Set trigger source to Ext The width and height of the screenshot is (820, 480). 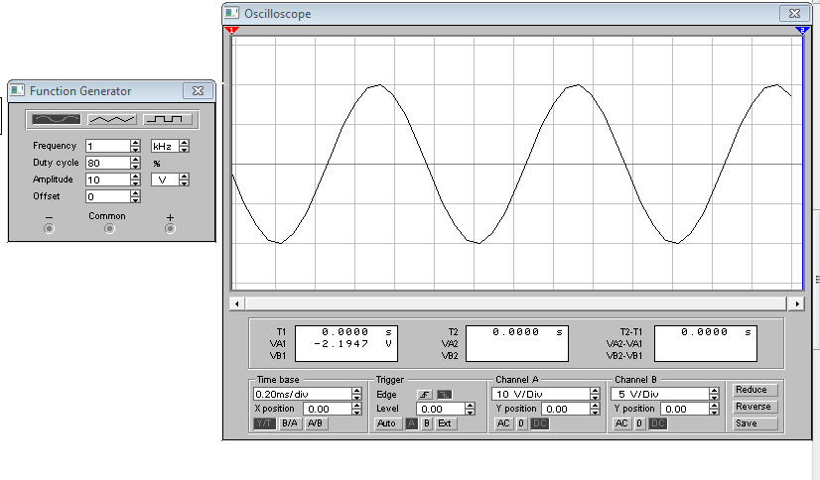point(445,423)
